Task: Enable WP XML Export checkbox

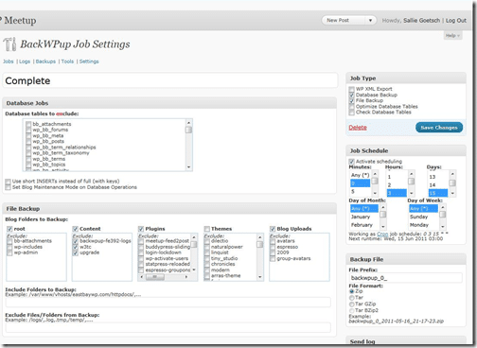Action: coord(352,89)
